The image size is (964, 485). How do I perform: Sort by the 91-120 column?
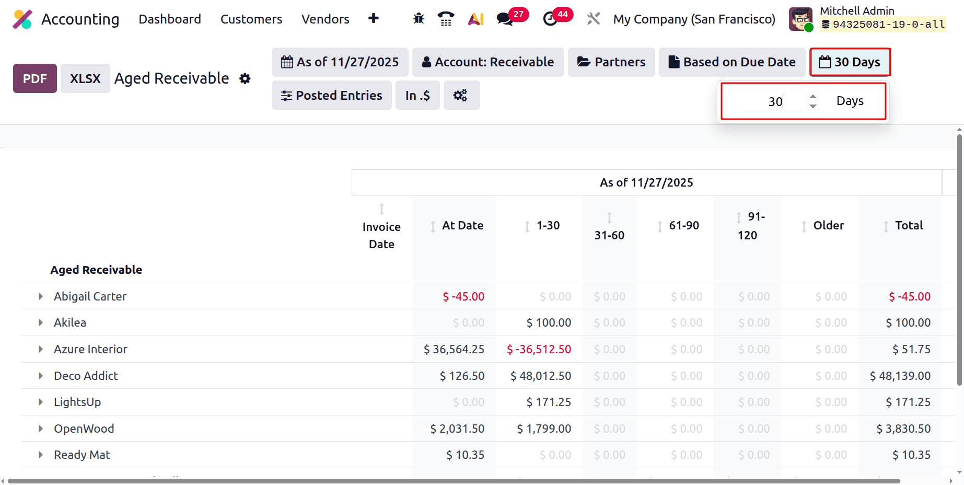(739, 217)
